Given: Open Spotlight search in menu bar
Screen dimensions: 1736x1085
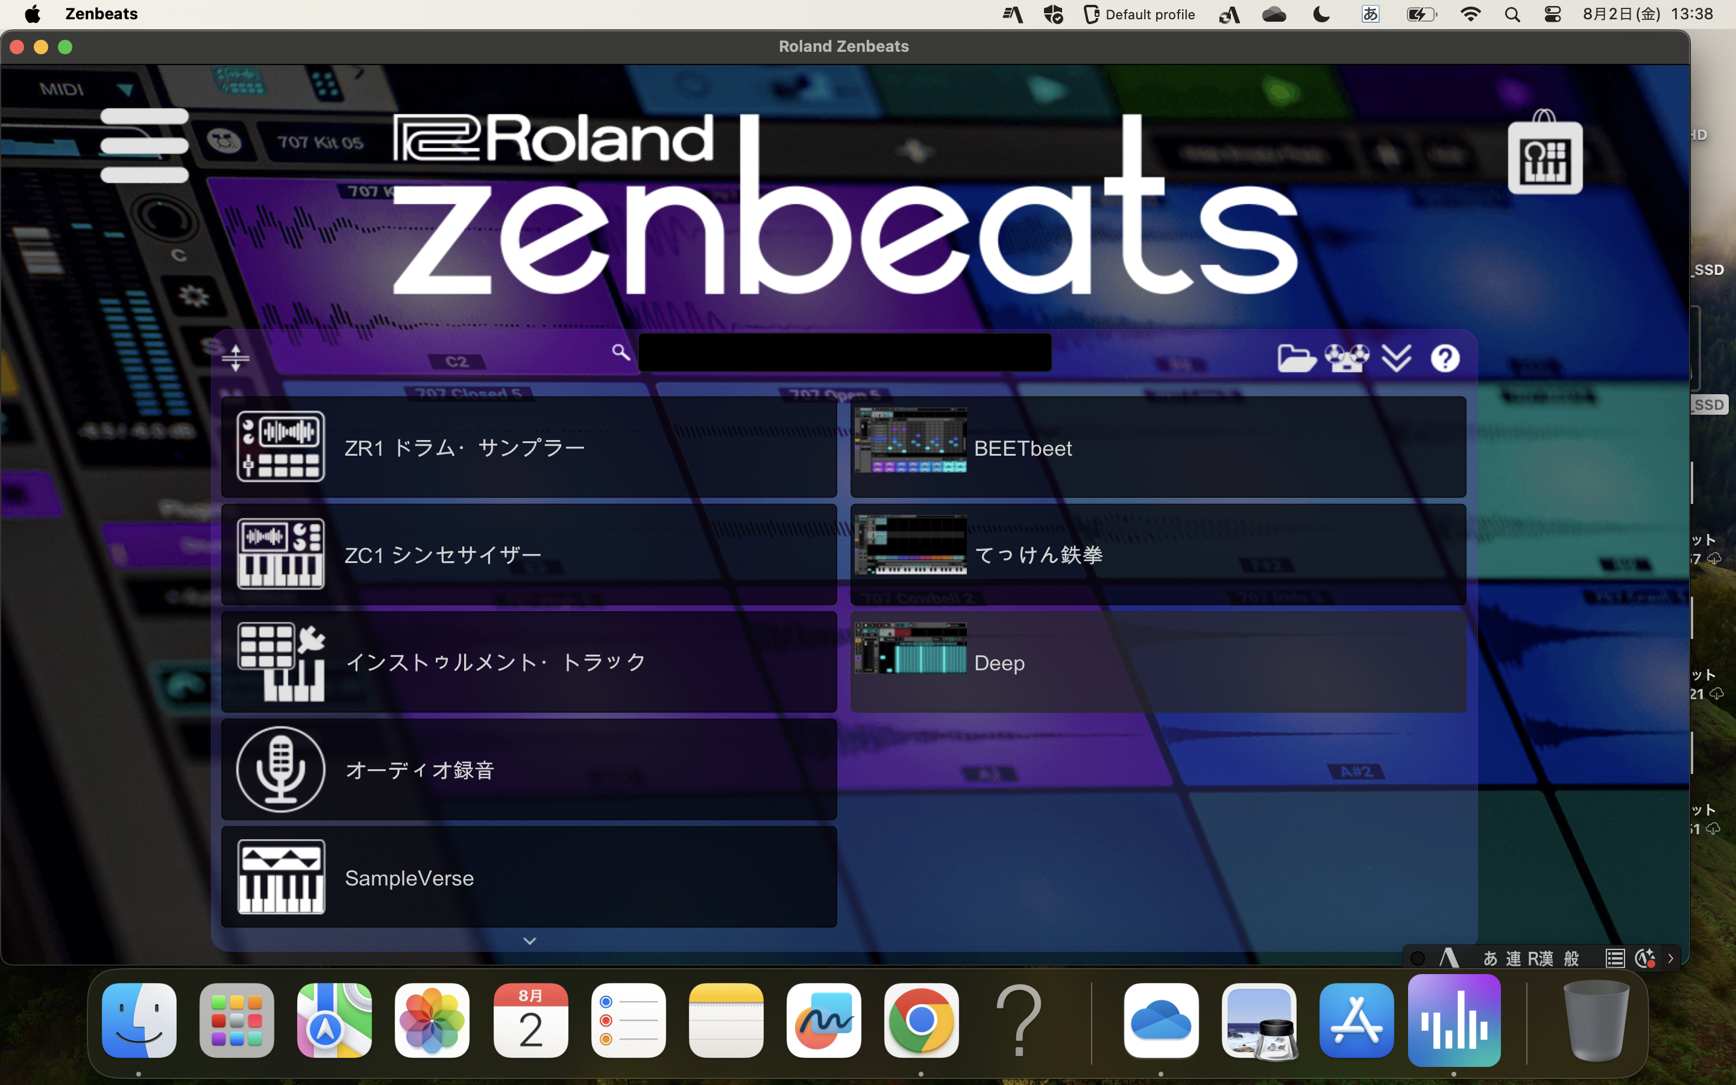Looking at the screenshot, I should [x=1512, y=14].
